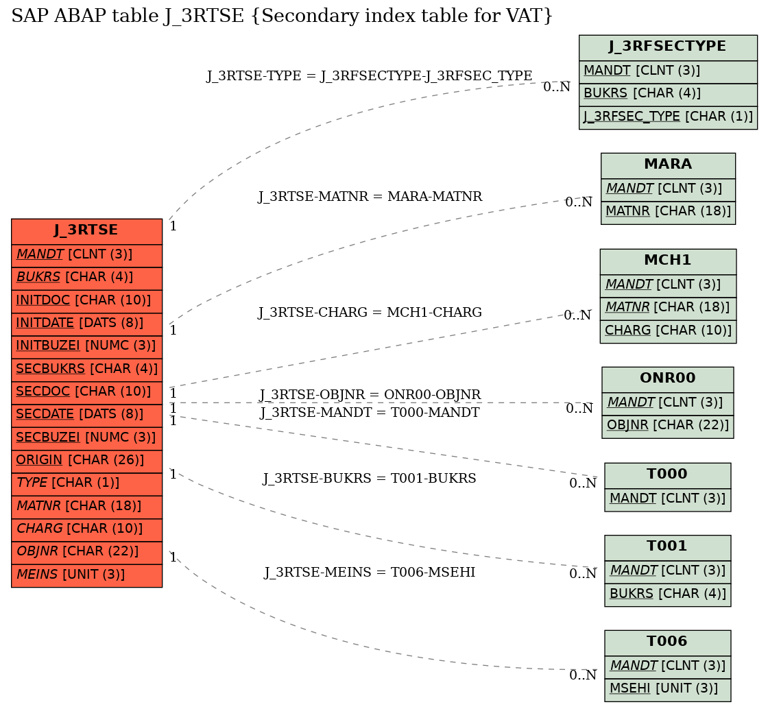
Task: Select INITBUZEI [NUMC (3)] field
Action: [x=86, y=347]
